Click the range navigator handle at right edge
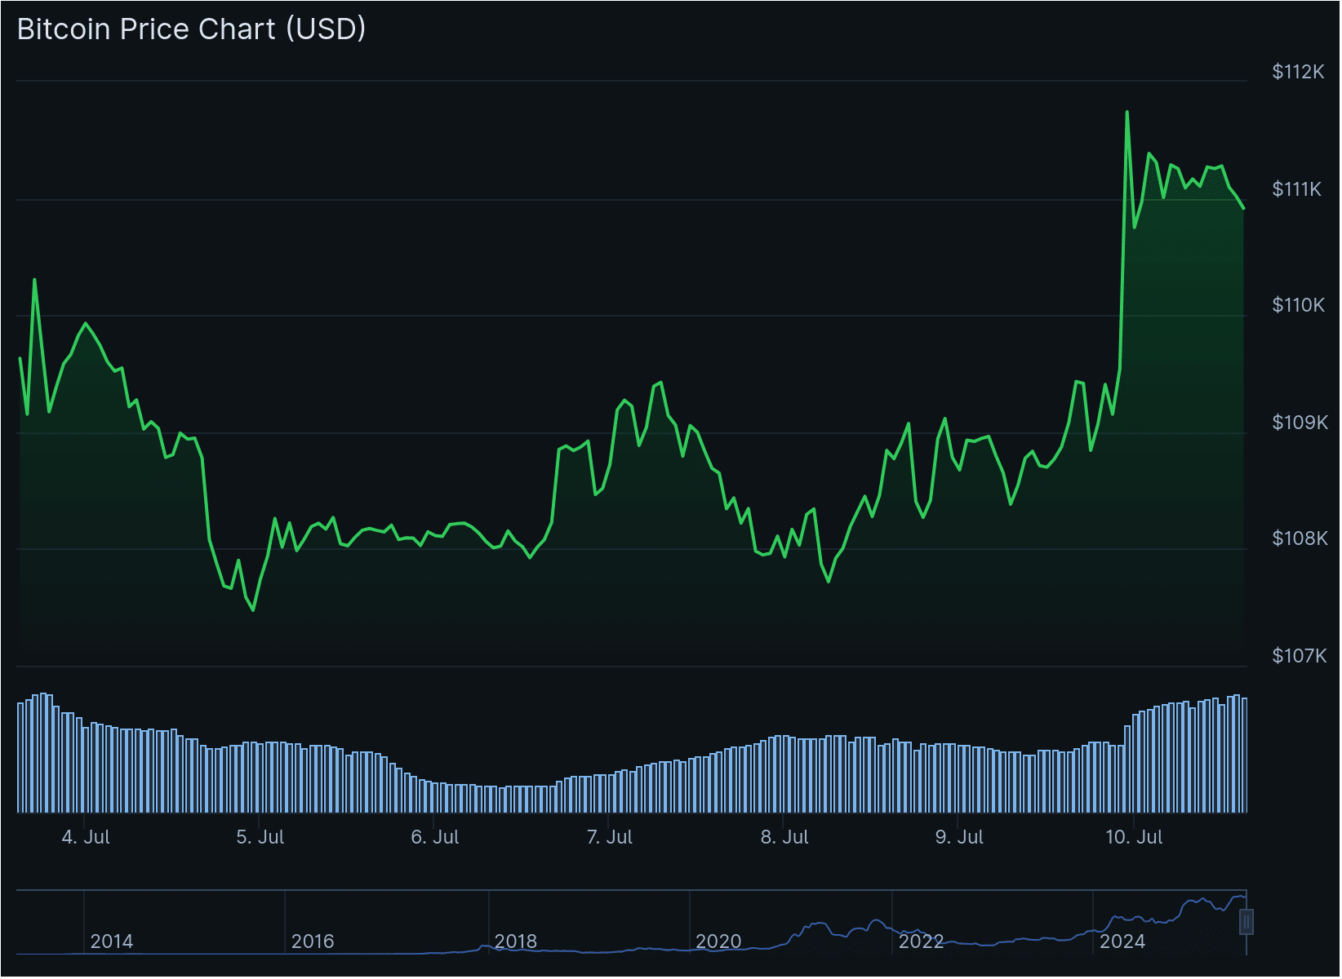Viewport: 1342px width, 979px height. click(1246, 922)
